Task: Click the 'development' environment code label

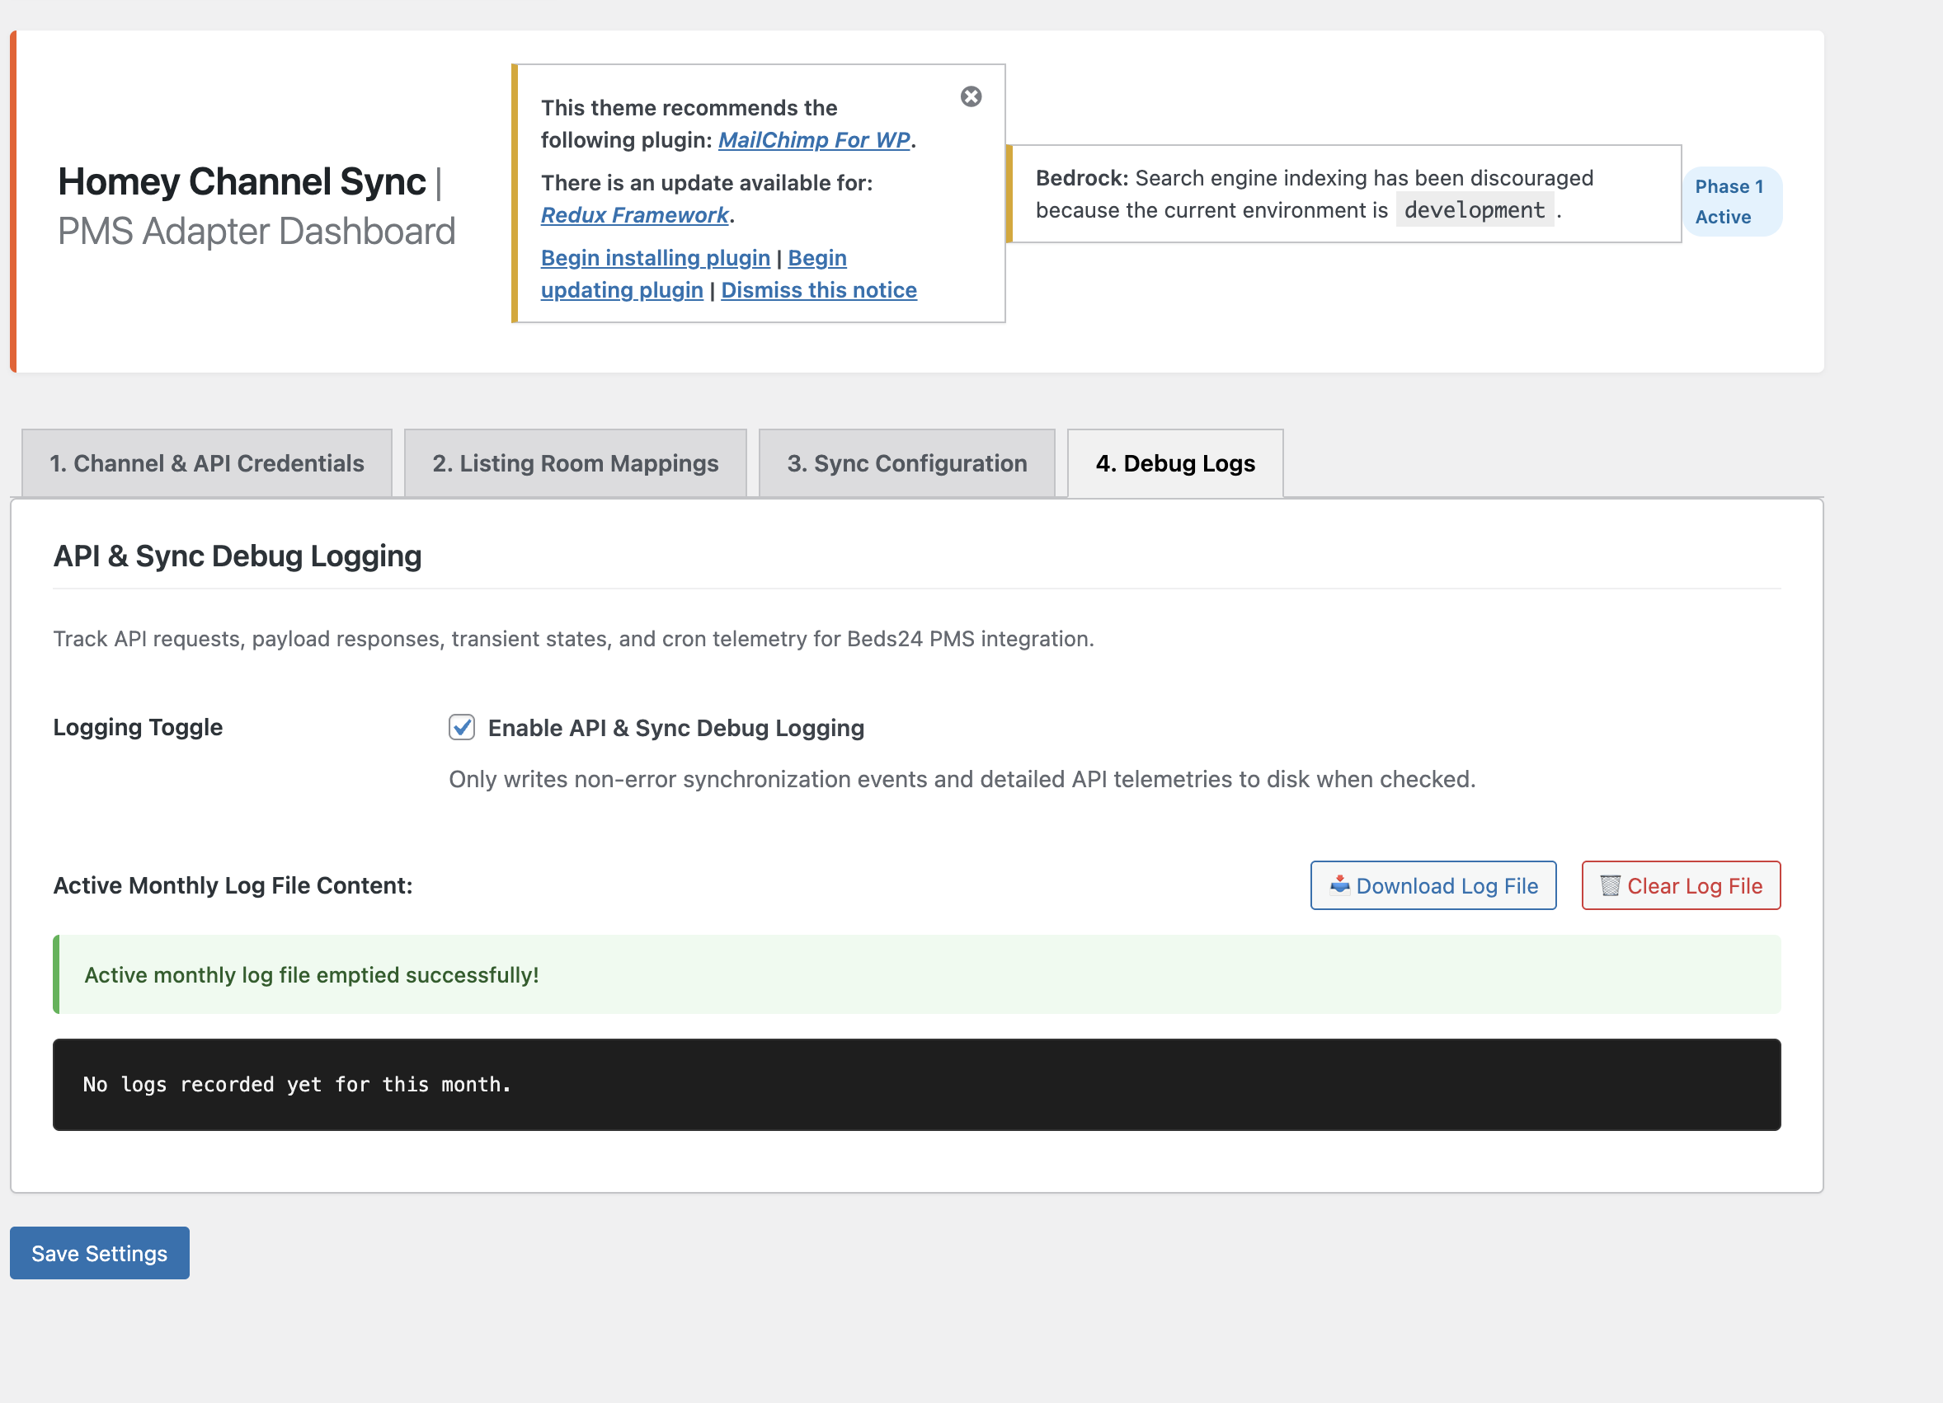Action: [x=1475, y=210]
